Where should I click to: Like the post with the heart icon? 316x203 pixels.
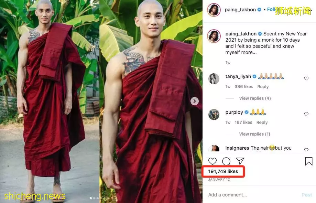(213, 161)
